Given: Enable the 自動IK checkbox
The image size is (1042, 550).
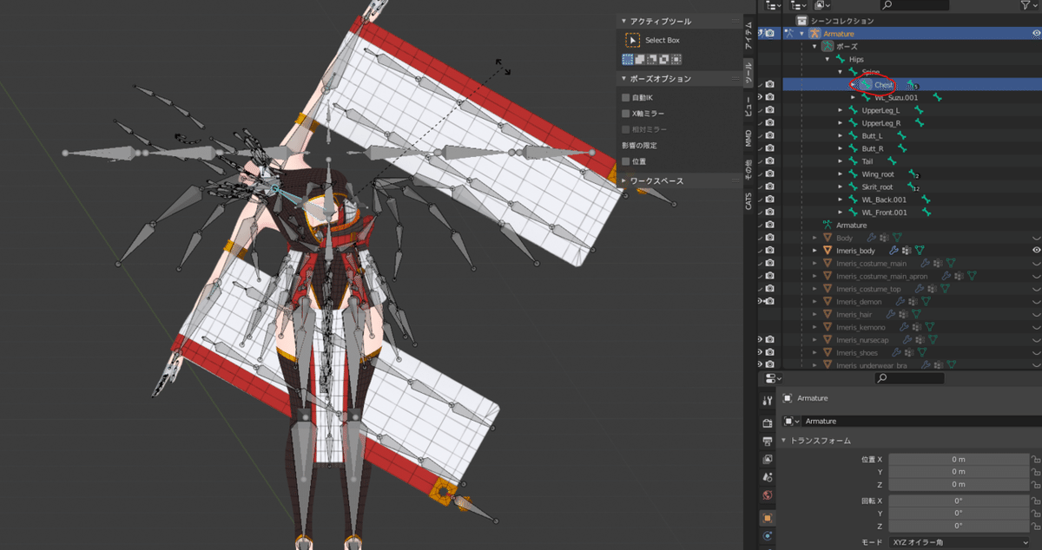Looking at the screenshot, I should (x=626, y=97).
